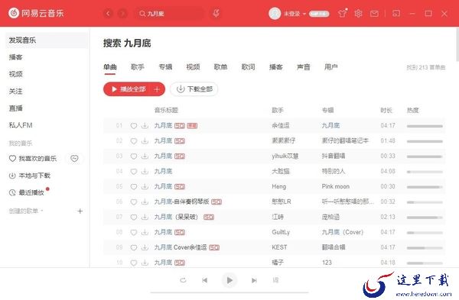Open artist yihuik苡慧 link
The width and height of the screenshot is (459, 300).
coord(285,156)
